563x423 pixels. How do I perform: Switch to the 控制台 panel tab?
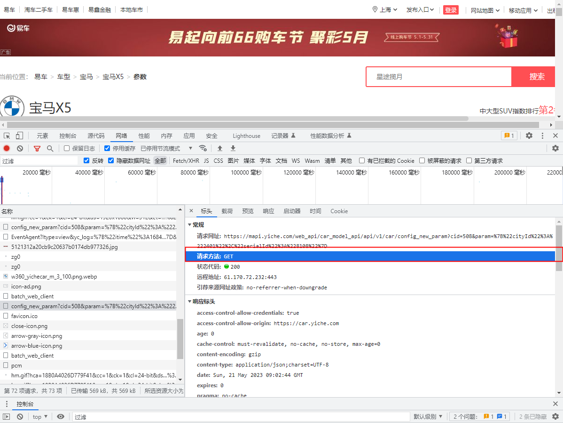68,136
